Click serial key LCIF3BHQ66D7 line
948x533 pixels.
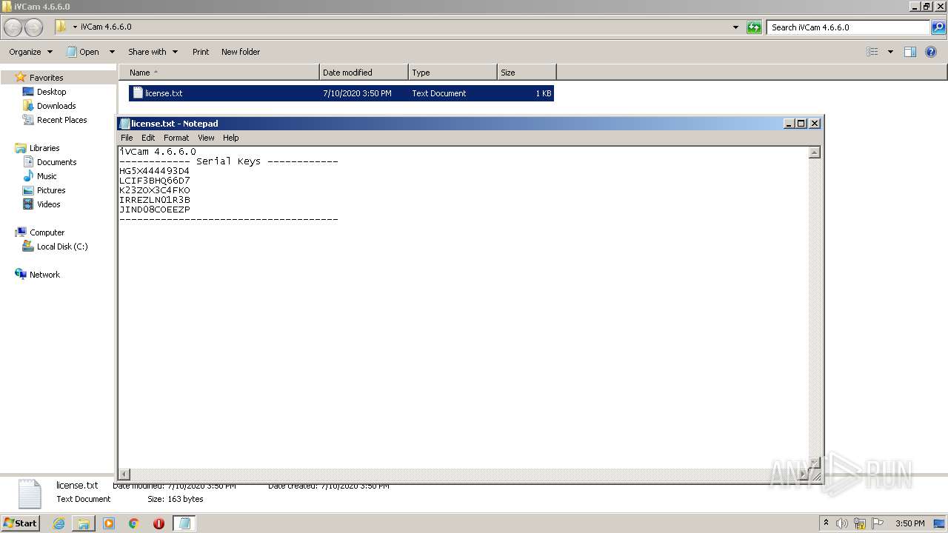pyautogui.click(x=154, y=181)
